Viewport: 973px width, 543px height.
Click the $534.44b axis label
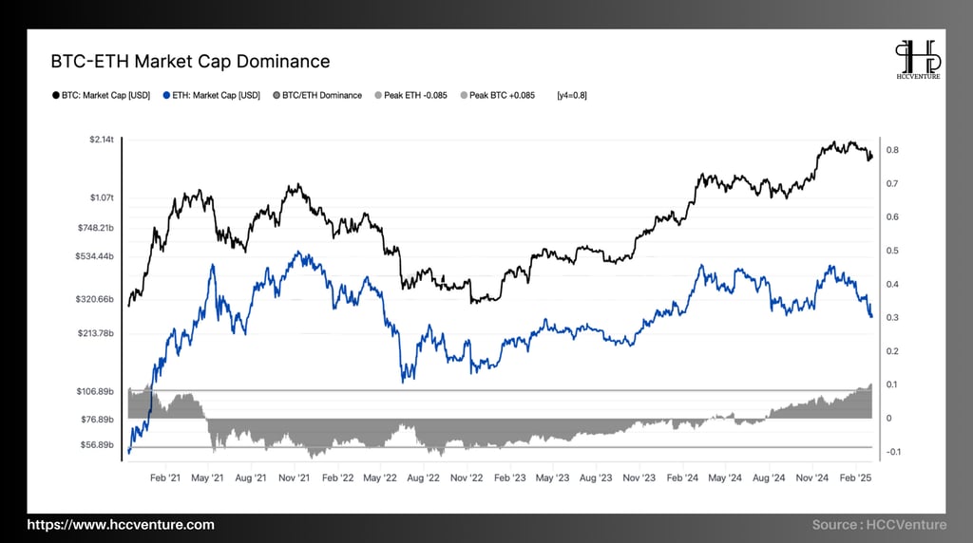[x=95, y=256]
